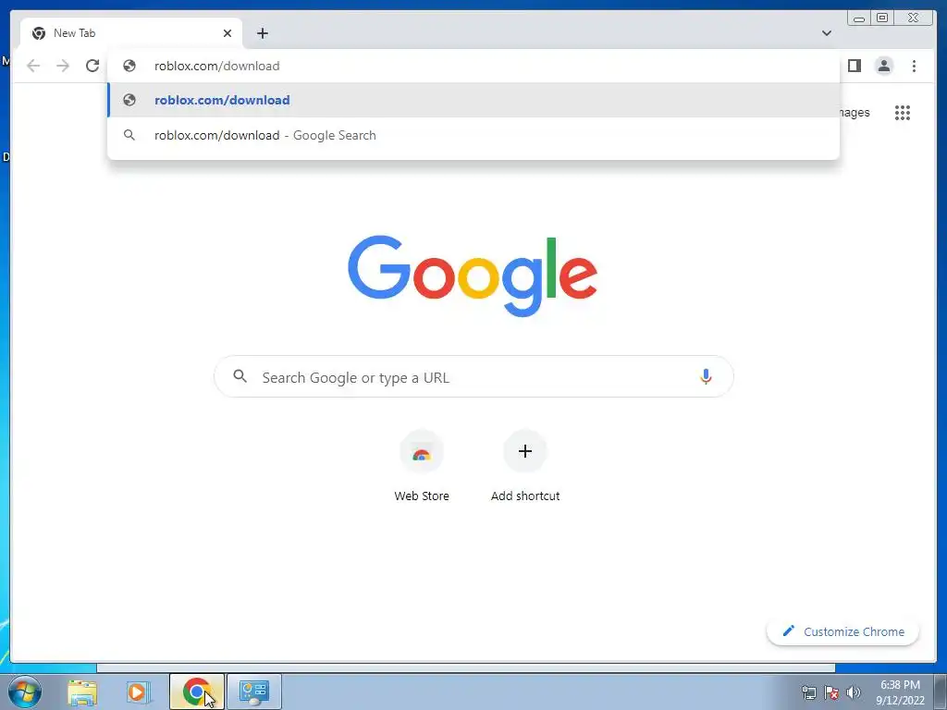Click the horizontal scrollbar under the Chrome window
The image size is (947, 710).
pyautogui.click(x=466, y=667)
